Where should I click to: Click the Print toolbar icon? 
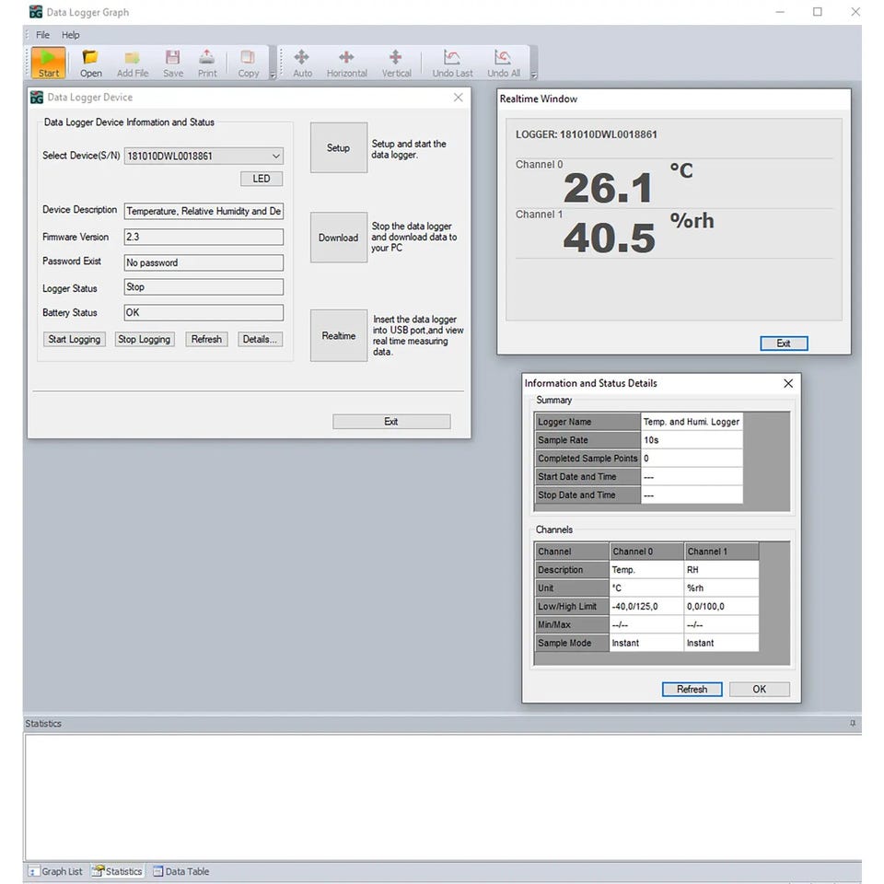tap(207, 63)
